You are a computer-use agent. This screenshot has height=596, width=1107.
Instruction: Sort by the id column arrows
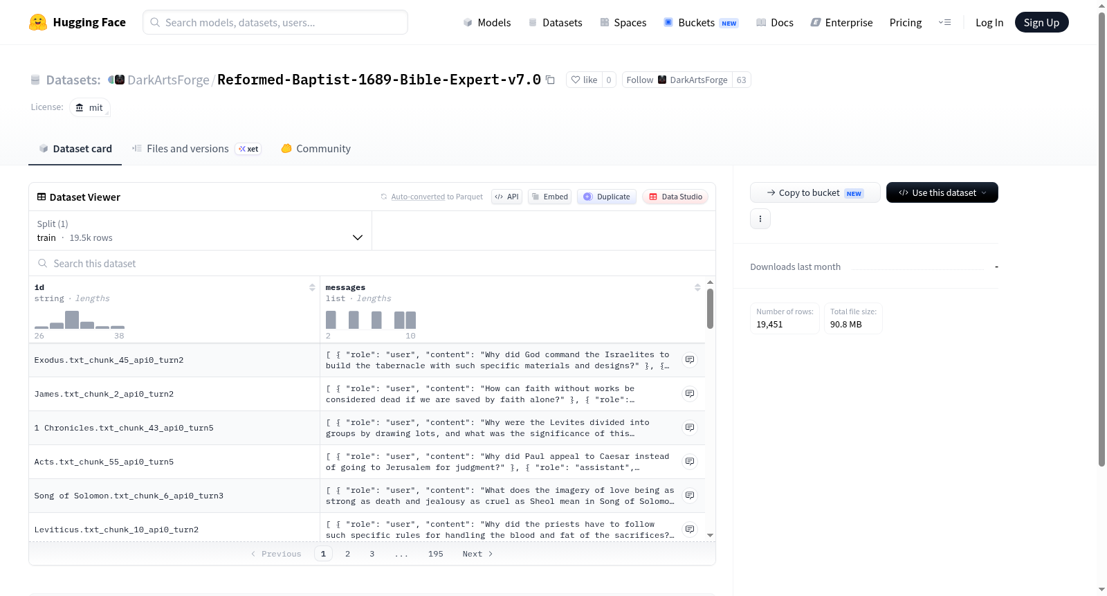(312, 287)
